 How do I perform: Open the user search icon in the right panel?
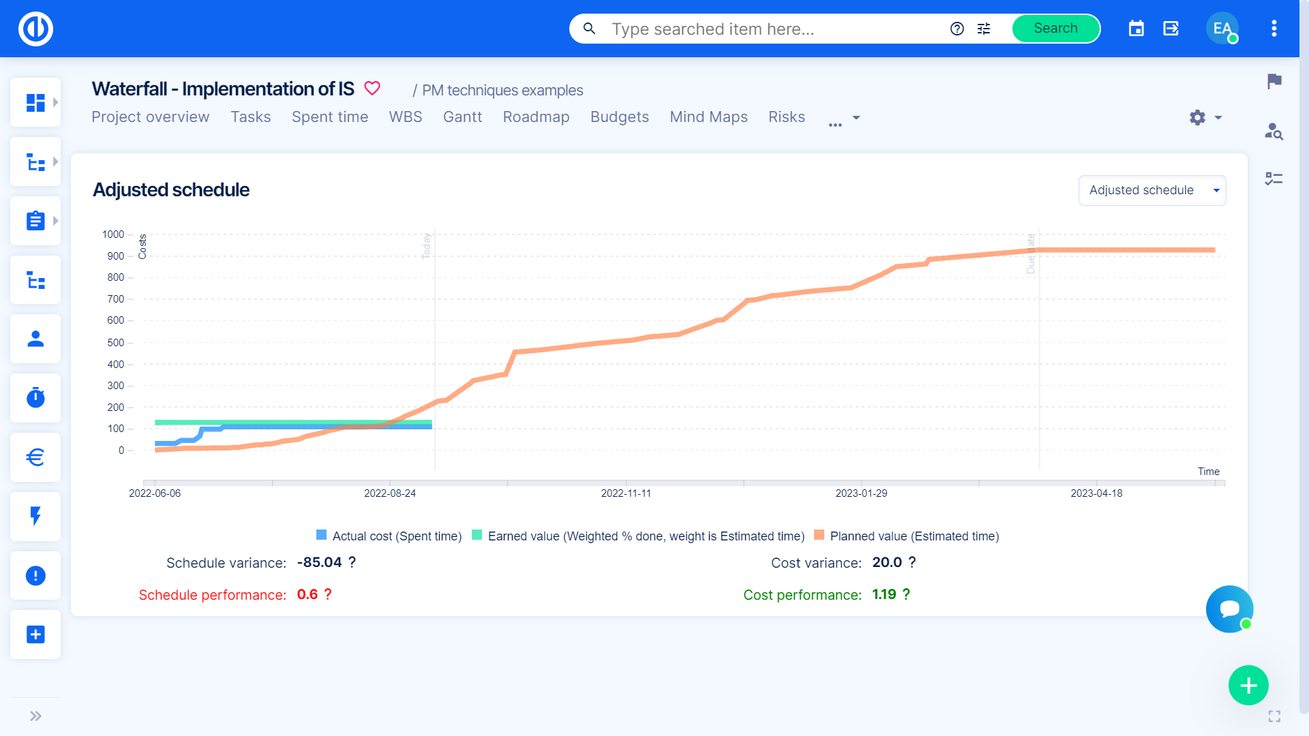click(1274, 131)
